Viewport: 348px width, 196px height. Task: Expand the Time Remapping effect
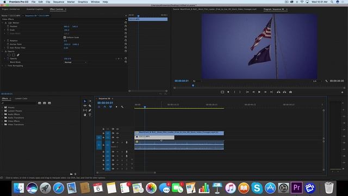[2, 66]
